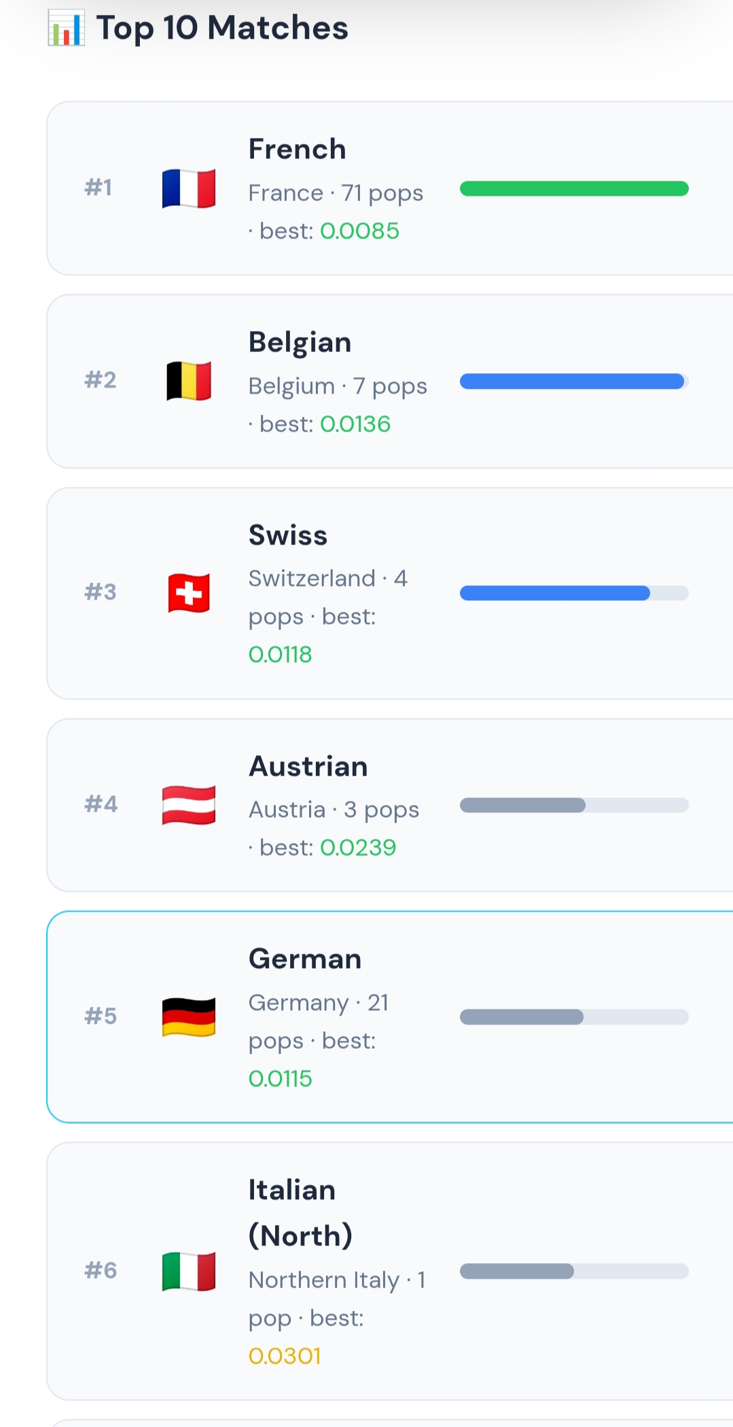
Task: Click the Top 10 Matches heading
Action: (222, 29)
